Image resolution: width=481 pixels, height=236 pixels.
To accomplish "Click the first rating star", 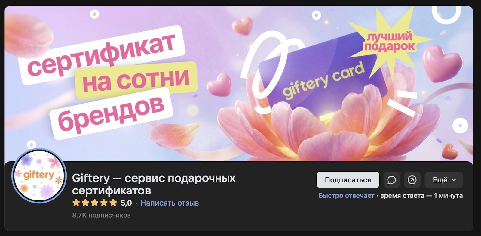I will point(76,203).
